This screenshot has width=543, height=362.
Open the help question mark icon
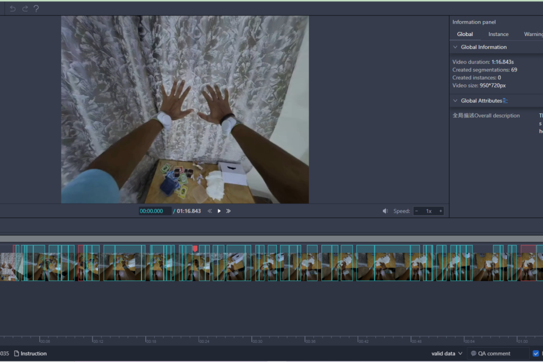[x=37, y=8]
